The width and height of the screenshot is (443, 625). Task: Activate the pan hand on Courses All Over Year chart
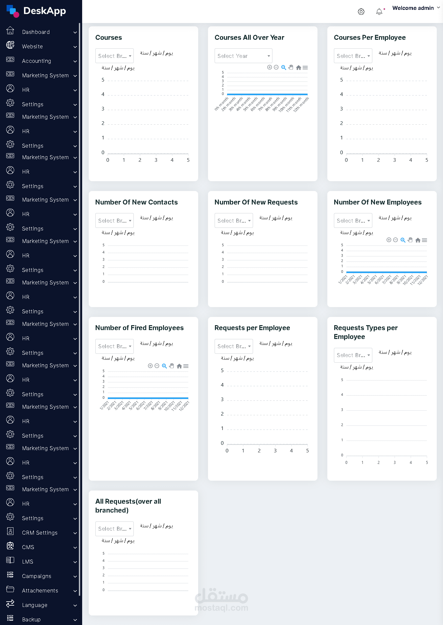point(291,67)
